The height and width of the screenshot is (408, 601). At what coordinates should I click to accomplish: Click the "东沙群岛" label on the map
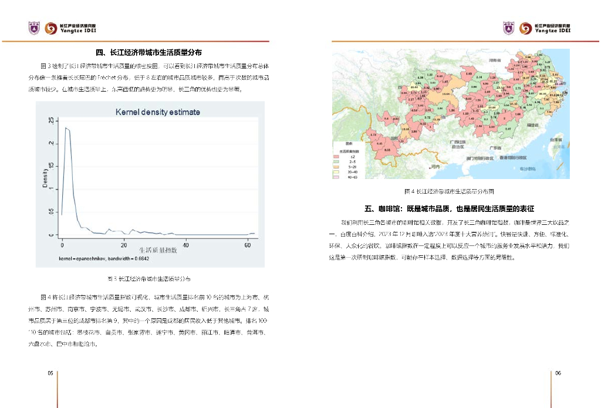[x=528, y=169]
